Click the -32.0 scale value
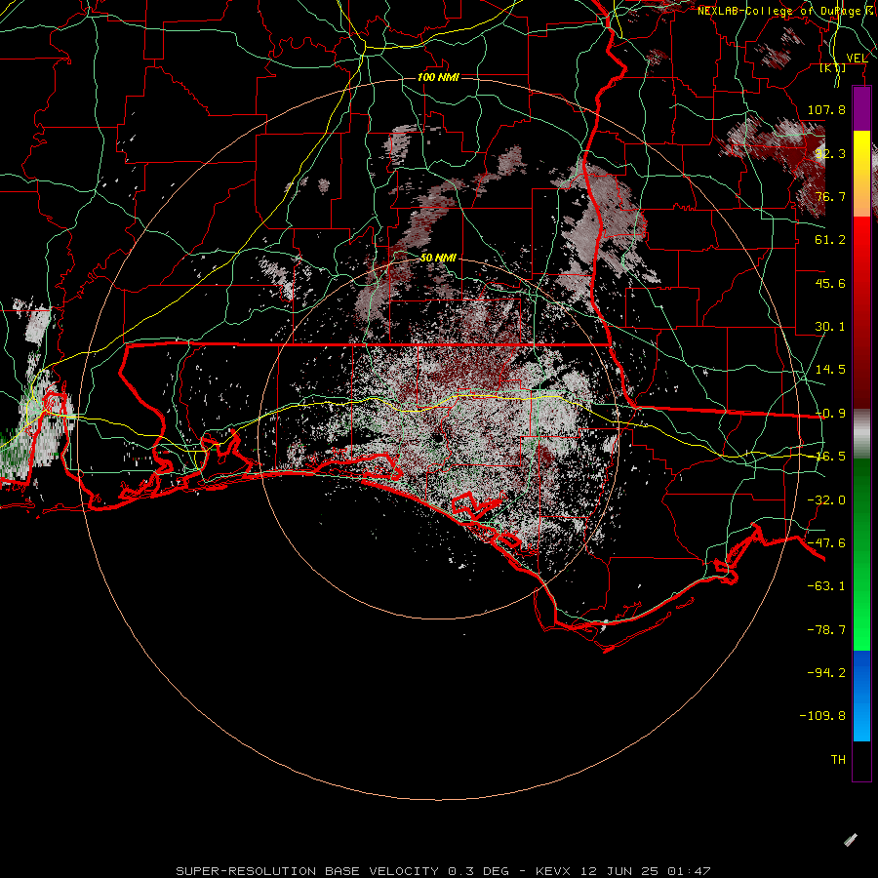 [x=826, y=500]
